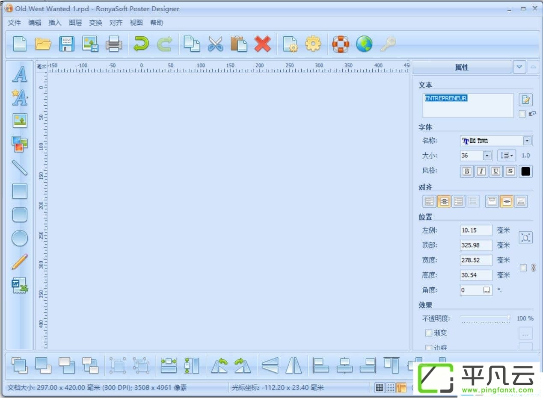Image resolution: width=543 pixels, height=398 pixels.
Task: Click the Word/Excel import tool
Action: (20, 286)
